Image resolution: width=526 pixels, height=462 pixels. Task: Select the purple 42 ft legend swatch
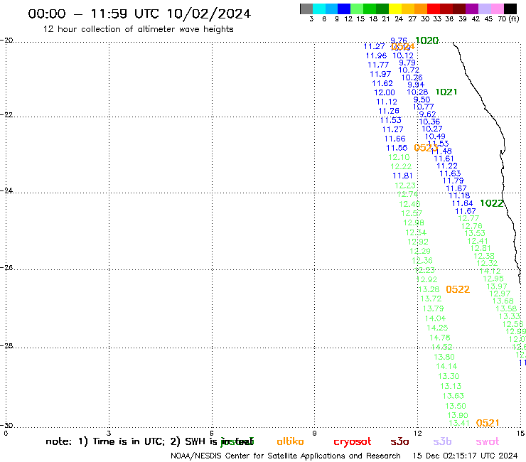472,9
